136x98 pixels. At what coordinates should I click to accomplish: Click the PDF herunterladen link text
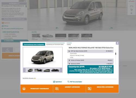tap(76, 82)
